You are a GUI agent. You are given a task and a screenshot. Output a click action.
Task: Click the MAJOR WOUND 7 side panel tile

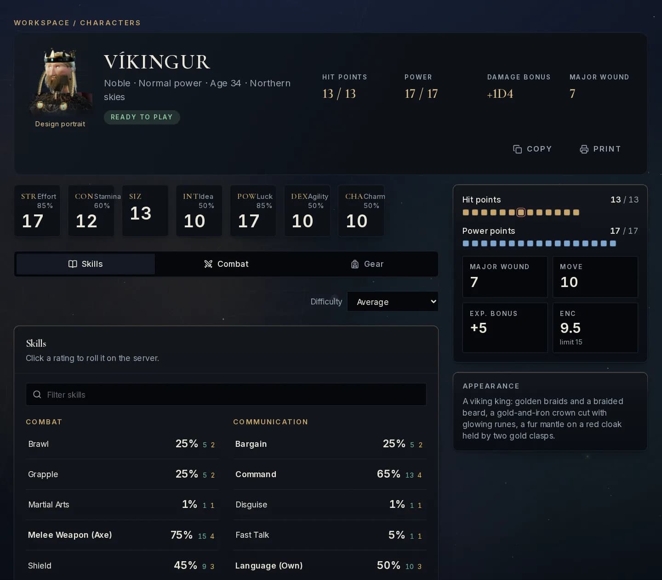(x=505, y=277)
